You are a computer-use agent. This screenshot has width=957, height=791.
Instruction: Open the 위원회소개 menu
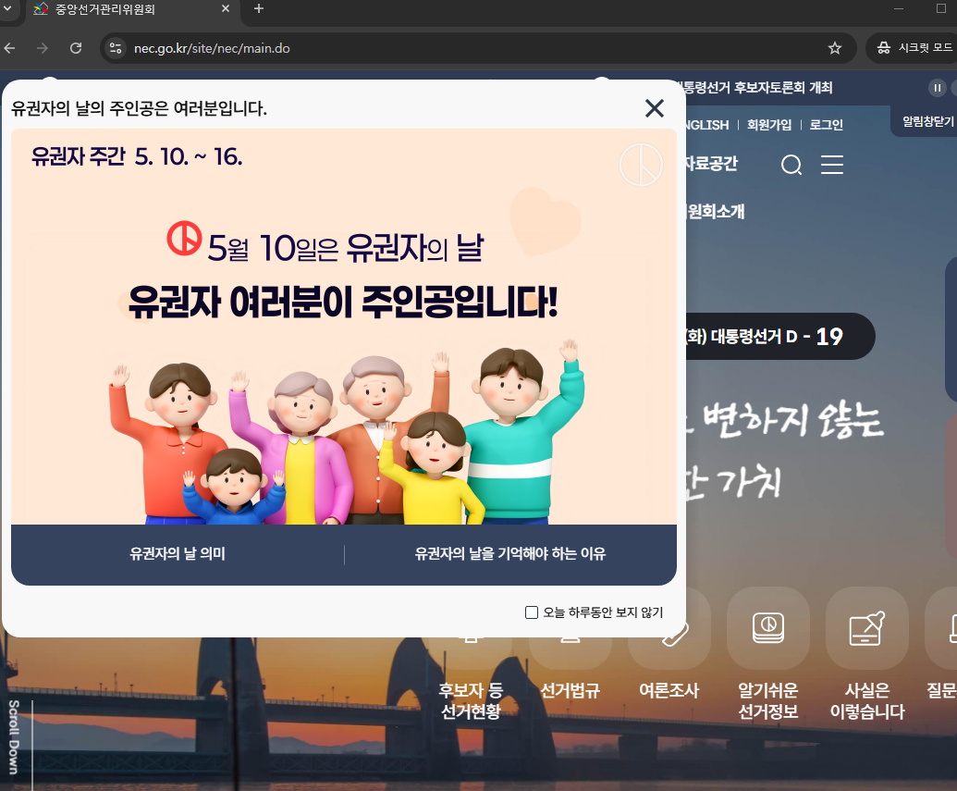717,212
